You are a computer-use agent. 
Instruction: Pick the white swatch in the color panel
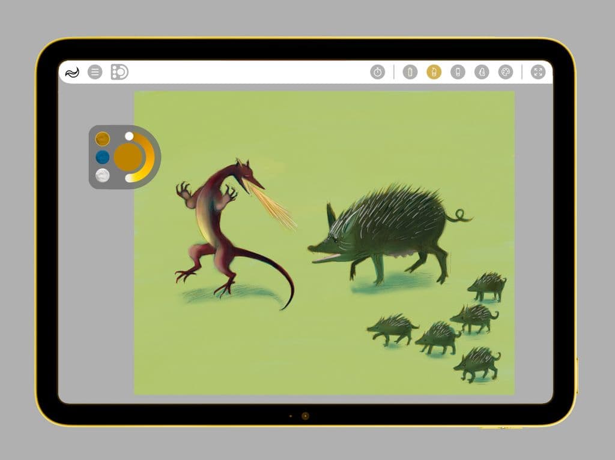click(x=102, y=176)
